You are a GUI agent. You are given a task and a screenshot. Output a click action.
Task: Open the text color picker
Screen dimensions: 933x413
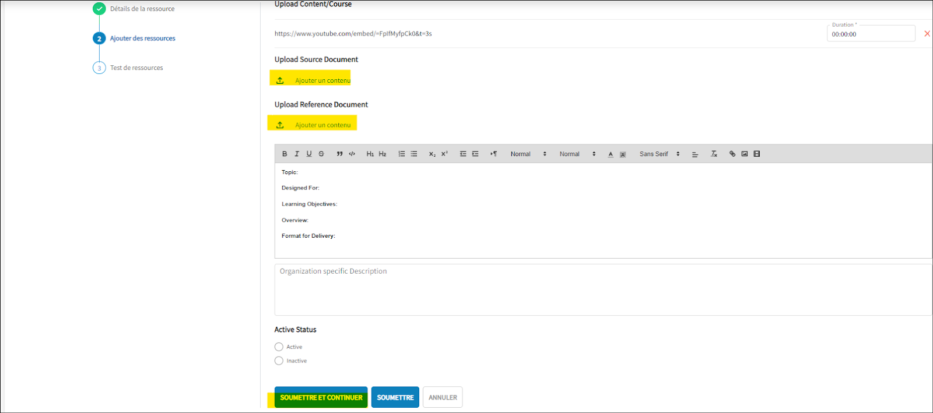click(x=611, y=154)
